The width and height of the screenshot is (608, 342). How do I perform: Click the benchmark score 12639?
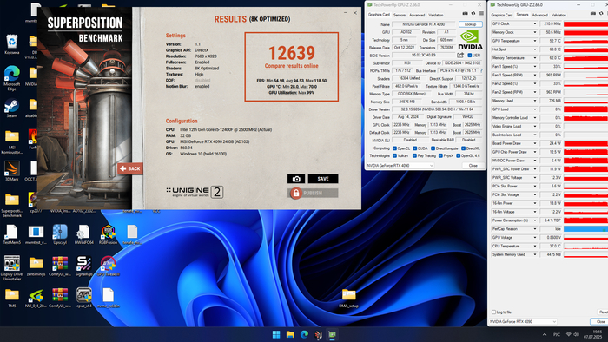[x=292, y=53]
